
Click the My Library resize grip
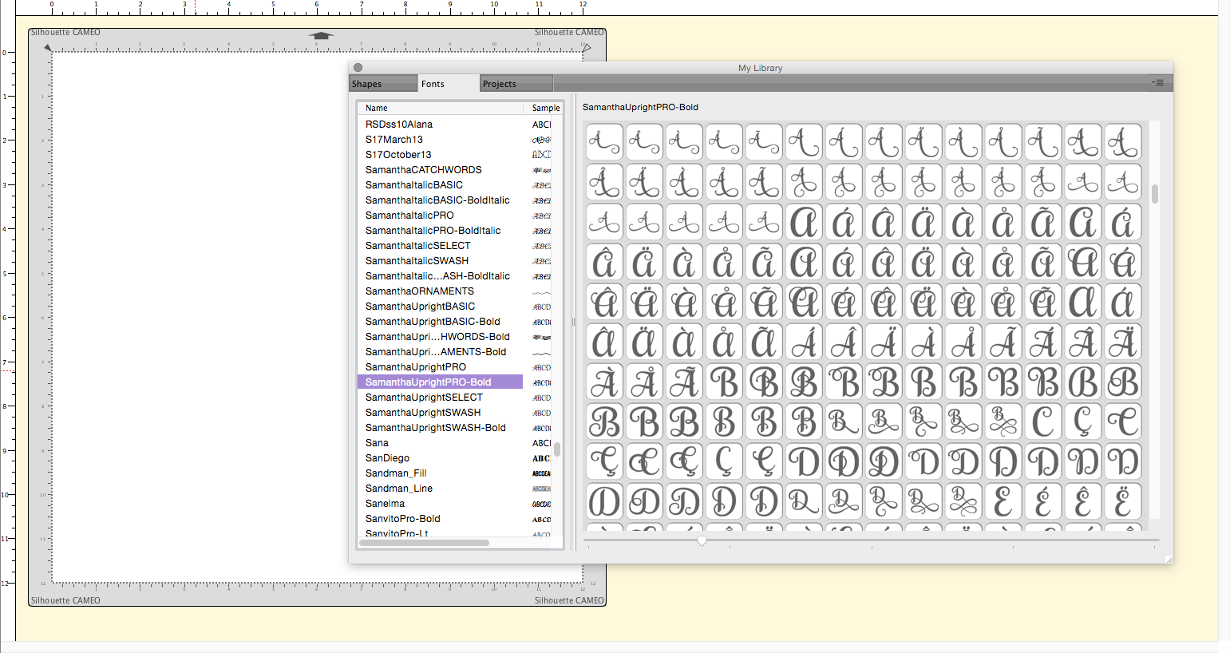(x=1169, y=560)
